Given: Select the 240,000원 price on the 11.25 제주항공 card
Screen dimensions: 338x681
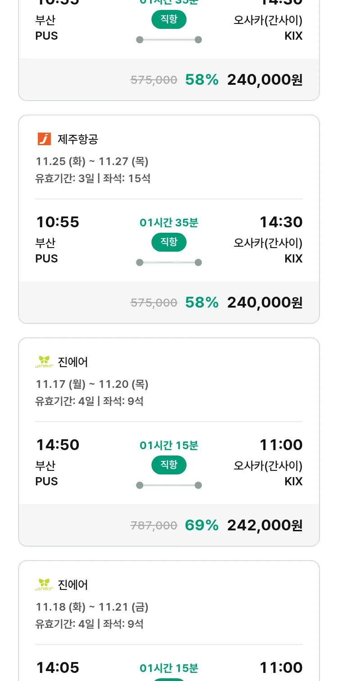Looking at the screenshot, I should (x=265, y=302).
